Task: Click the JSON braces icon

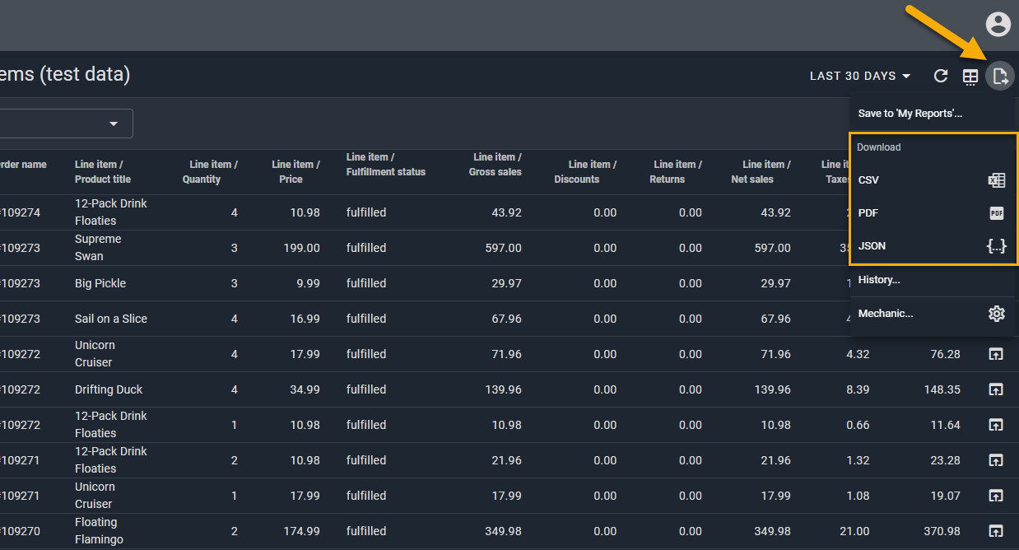Action: click(996, 246)
